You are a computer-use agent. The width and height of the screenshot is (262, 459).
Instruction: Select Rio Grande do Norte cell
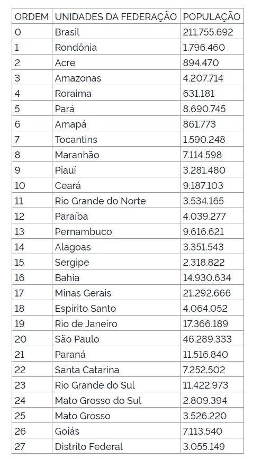[x=116, y=201]
